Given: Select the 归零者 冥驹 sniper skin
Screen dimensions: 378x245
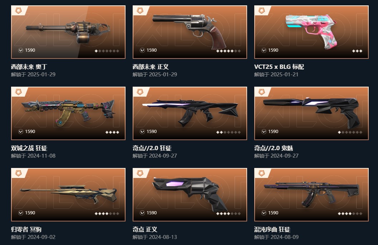Looking at the screenshot, I should tap(68, 194).
